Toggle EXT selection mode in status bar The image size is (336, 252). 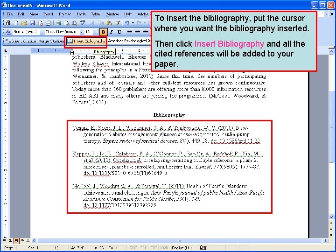click(x=154, y=248)
